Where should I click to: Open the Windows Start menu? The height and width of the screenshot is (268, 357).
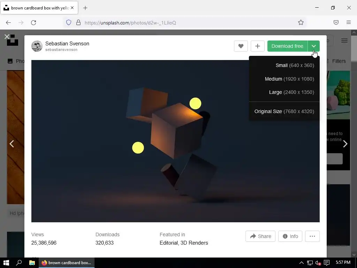(x=6, y=263)
